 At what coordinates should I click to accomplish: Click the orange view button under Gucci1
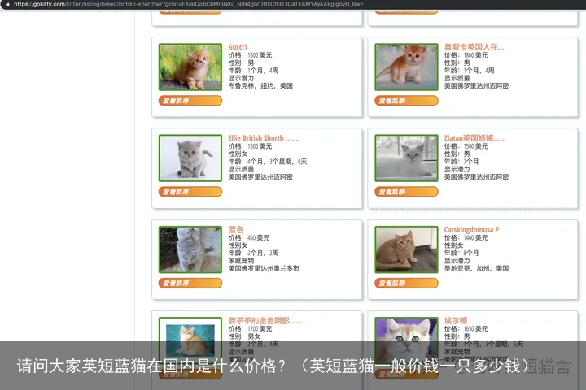coord(190,101)
